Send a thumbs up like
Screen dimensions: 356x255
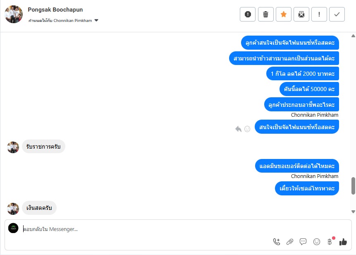click(343, 242)
